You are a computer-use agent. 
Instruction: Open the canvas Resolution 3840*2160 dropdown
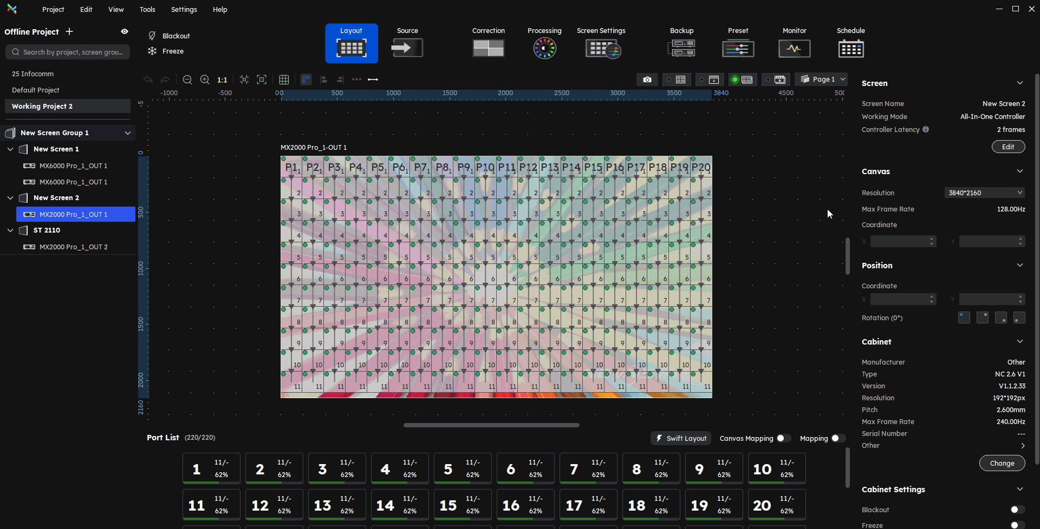(984, 193)
